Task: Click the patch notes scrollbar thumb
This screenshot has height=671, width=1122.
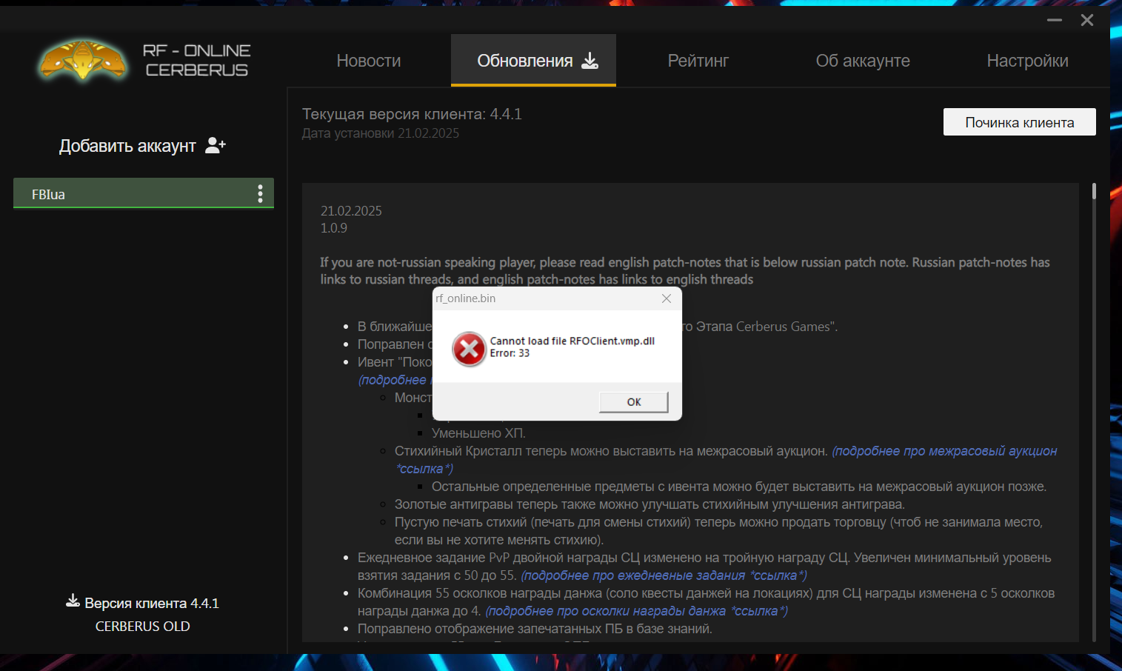Action: click(1094, 191)
